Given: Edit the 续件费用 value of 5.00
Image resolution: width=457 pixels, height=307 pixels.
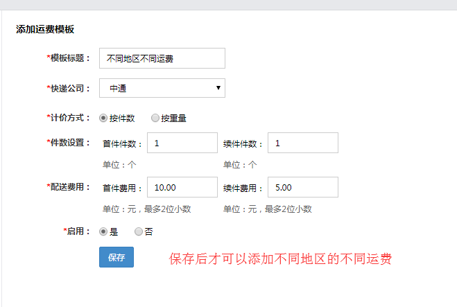Looking at the screenshot, I should pyautogui.click(x=302, y=187).
